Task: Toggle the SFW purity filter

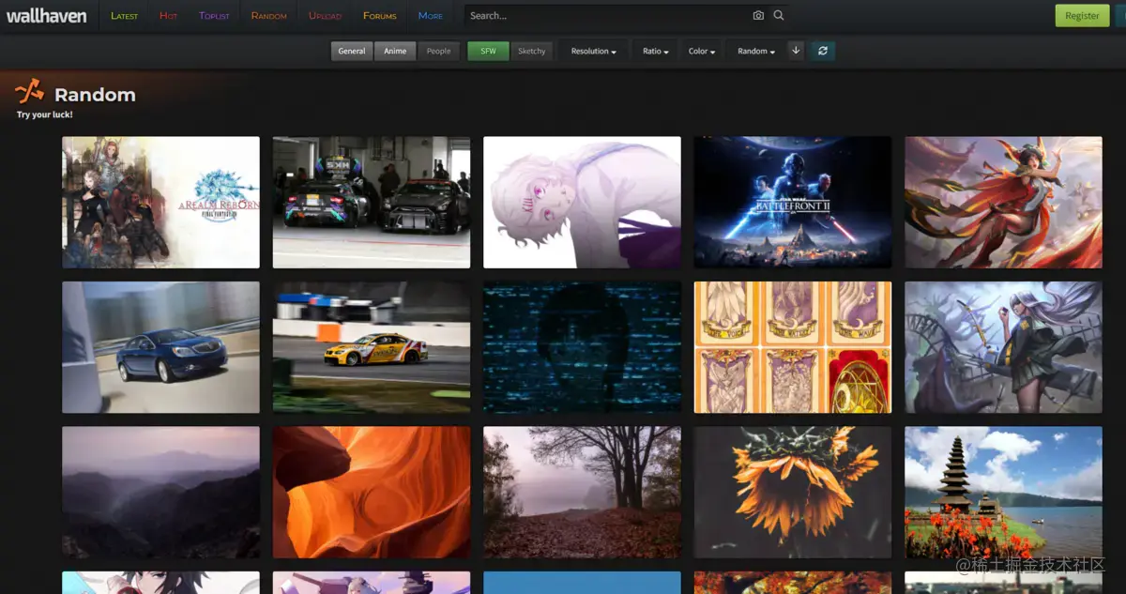Action: (x=488, y=52)
